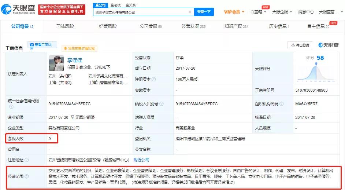345x190 pixels.
Task: Select the 查老板 search tab
Action: 115,5
